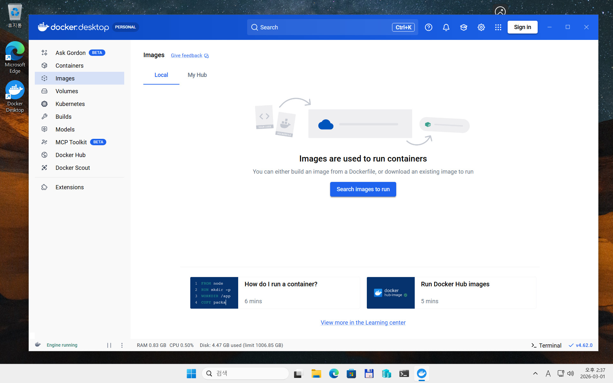Viewport: 613px width, 383px height.
Task: Click the MCP Toolkit BETA badge
Action: click(x=98, y=142)
